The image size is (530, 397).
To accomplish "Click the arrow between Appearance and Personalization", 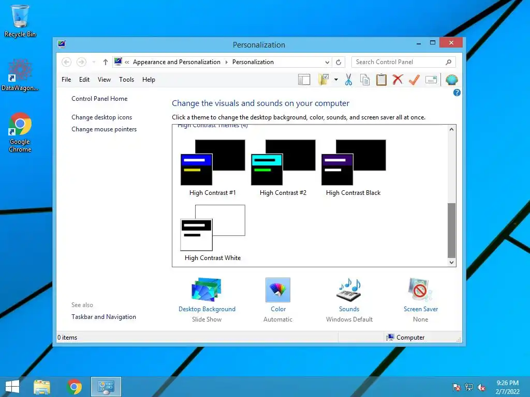I will click(x=226, y=62).
